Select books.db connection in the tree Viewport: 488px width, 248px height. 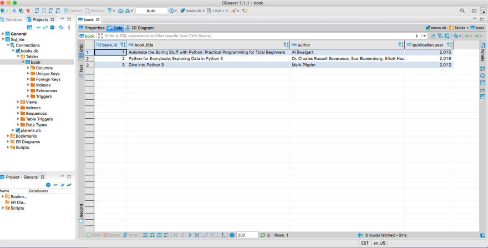pos(29,51)
